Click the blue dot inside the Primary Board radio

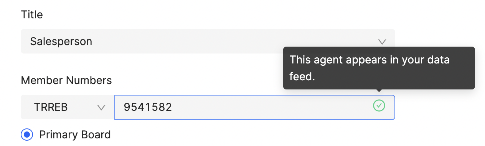[26, 135]
